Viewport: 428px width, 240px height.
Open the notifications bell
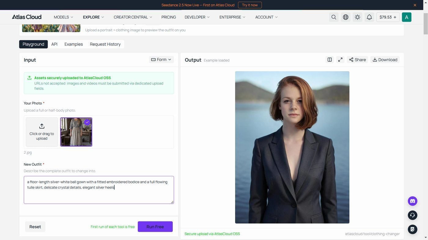coord(369,17)
